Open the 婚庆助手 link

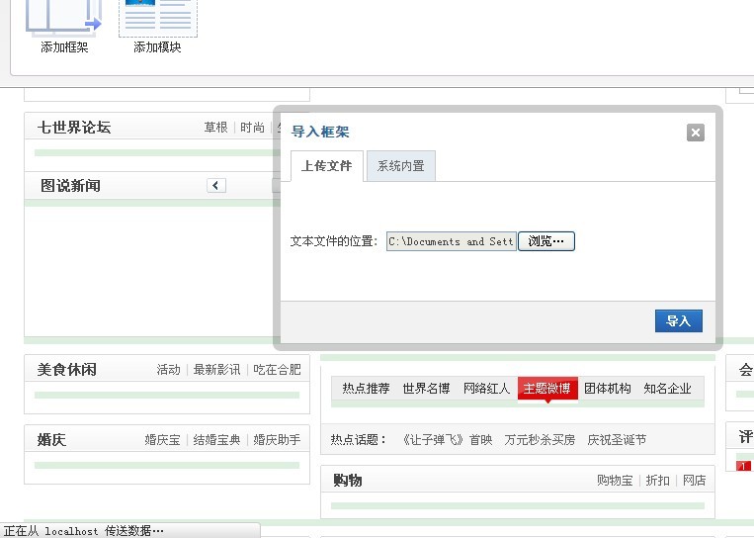click(277, 440)
